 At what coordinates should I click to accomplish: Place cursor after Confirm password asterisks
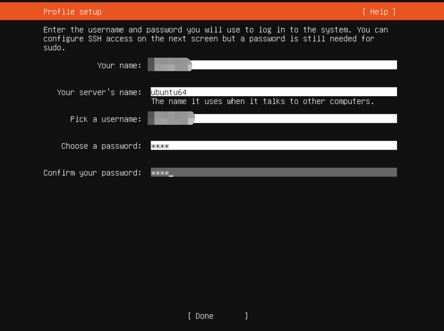(171, 173)
